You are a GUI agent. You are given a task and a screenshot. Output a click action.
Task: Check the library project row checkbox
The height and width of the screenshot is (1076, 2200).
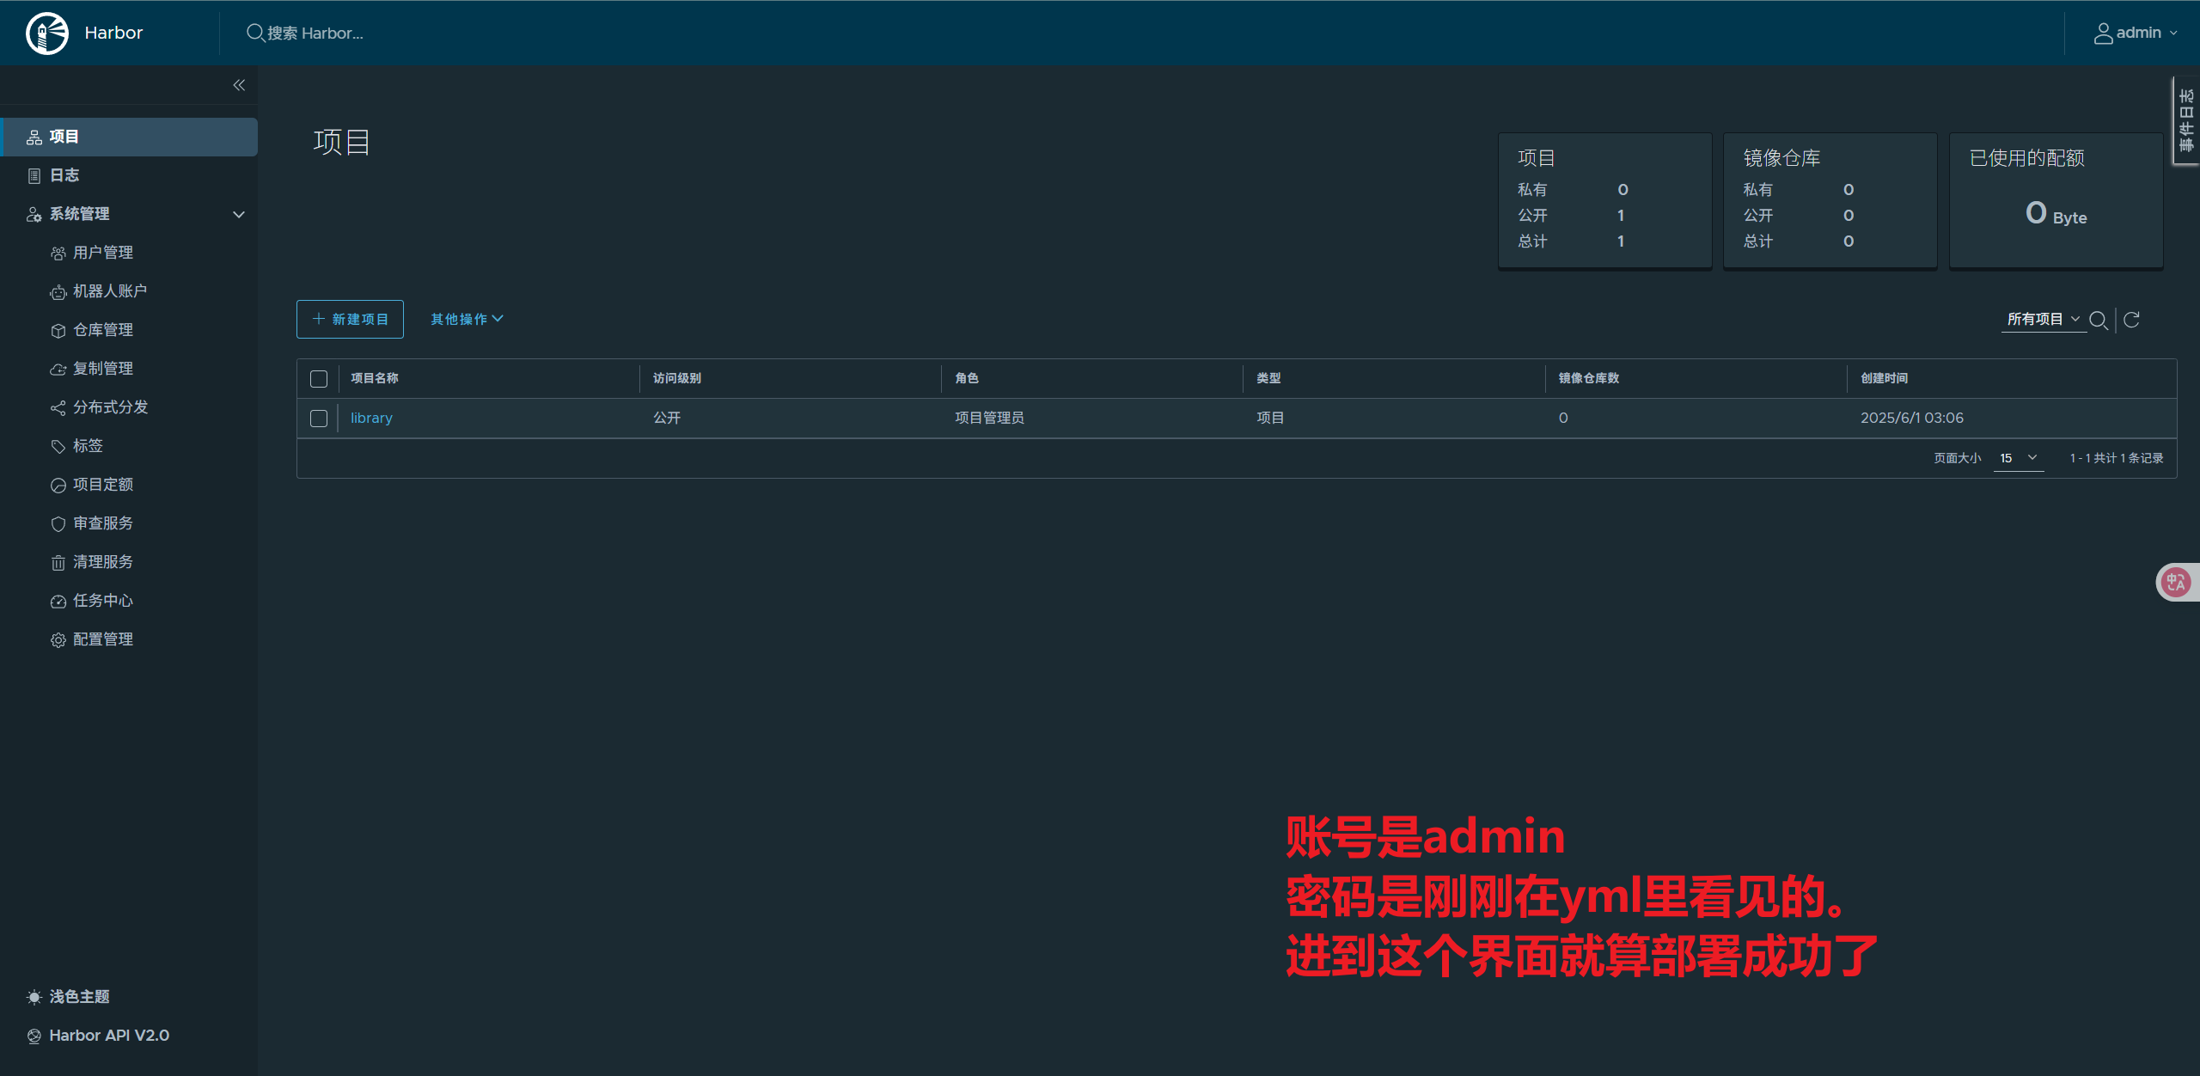(319, 419)
